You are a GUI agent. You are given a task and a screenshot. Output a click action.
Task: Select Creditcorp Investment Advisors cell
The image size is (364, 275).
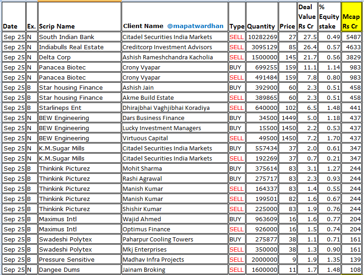coord(175,47)
